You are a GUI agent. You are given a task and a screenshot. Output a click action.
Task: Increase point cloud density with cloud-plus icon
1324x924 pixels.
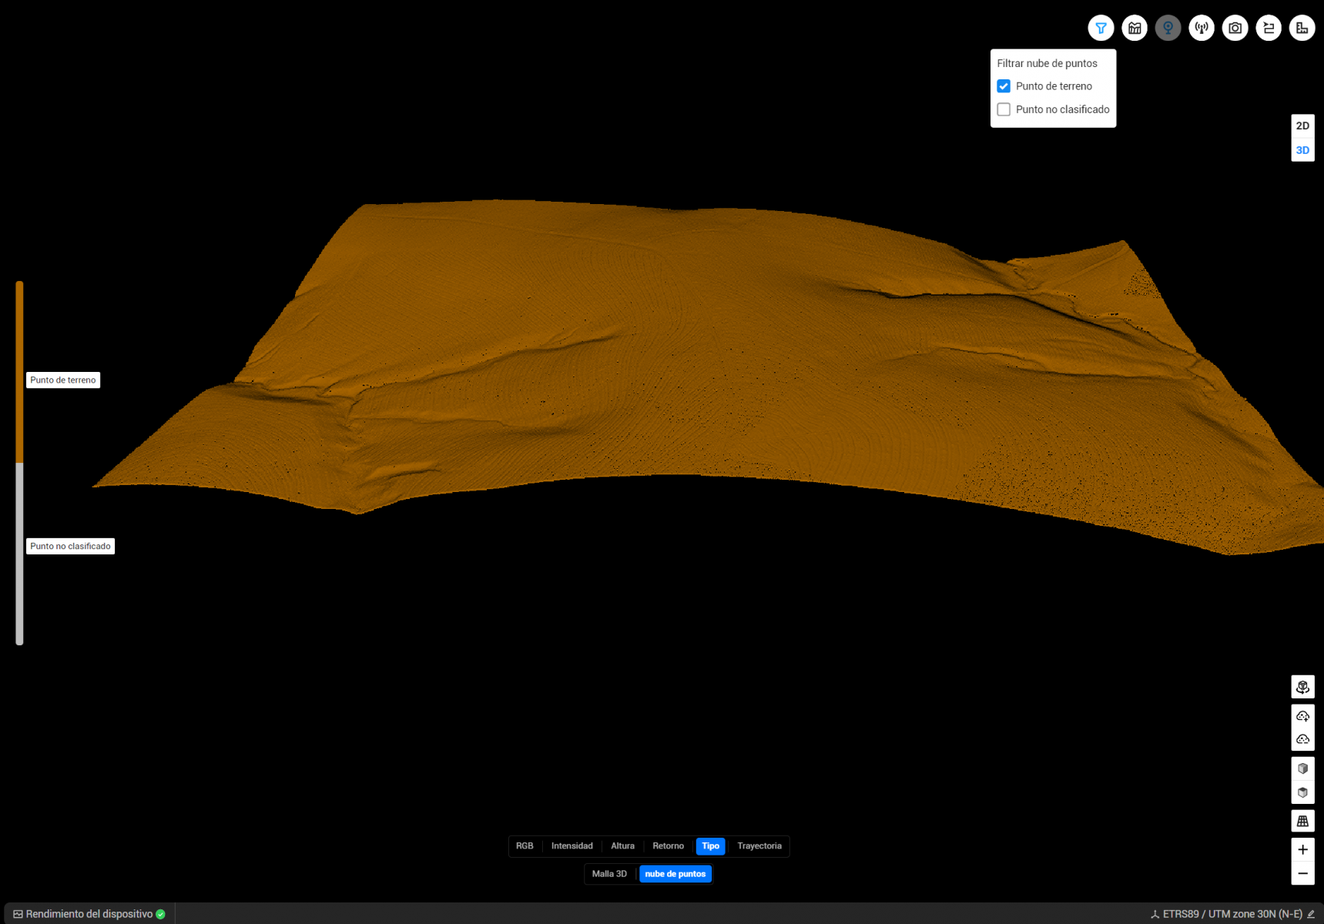click(1302, 716)
